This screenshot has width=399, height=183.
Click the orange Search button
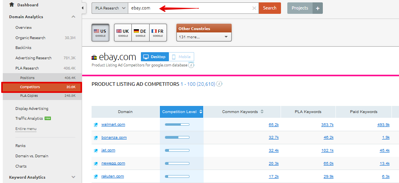270,8
